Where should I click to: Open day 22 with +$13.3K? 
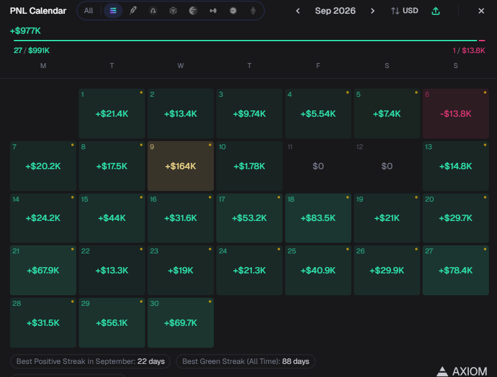(112, 270)
